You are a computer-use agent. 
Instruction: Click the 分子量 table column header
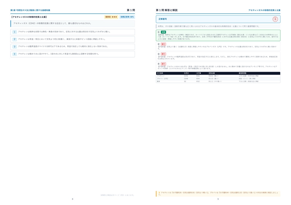click(x=199, y=73)
